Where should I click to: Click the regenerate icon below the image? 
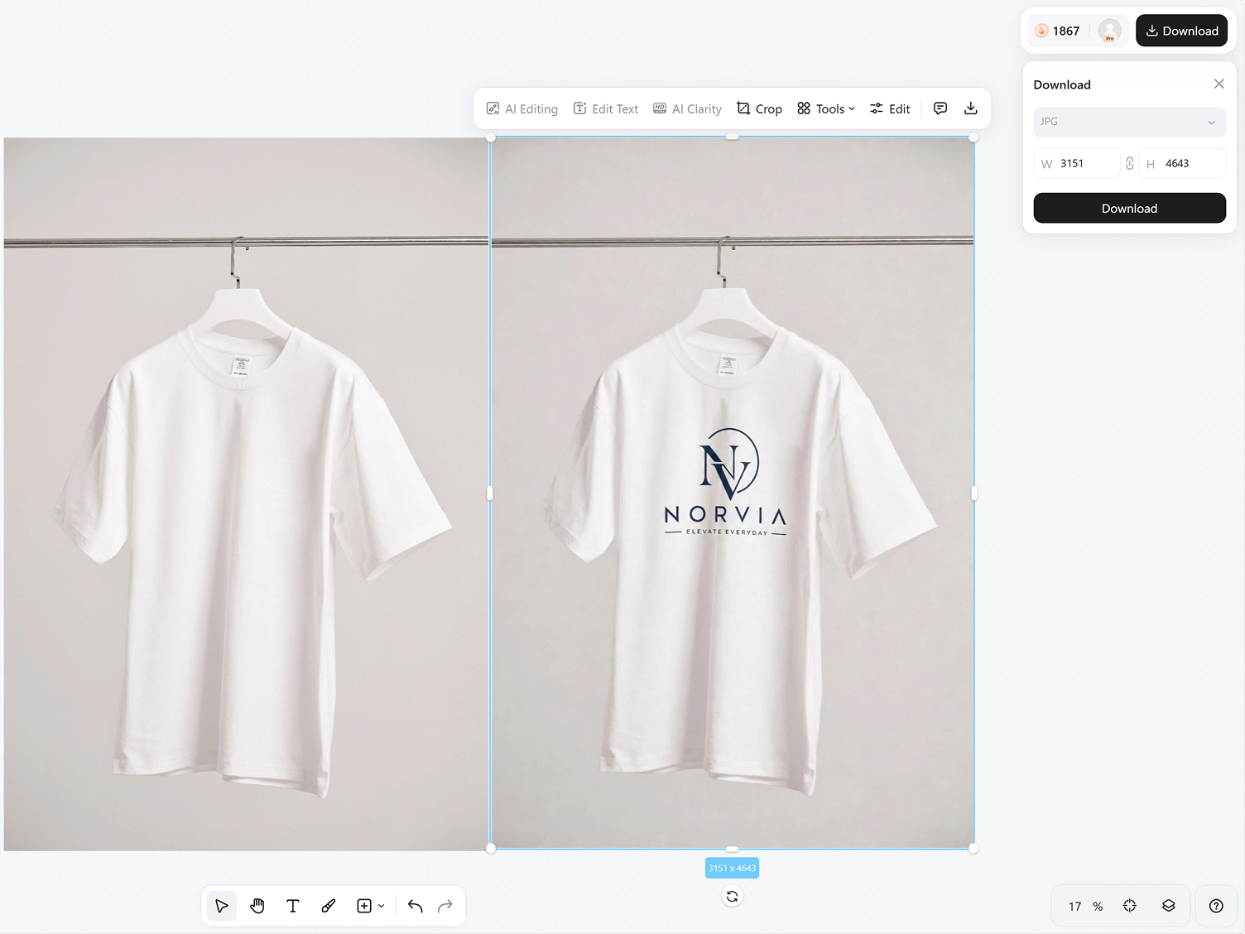[x=732, y=896]
